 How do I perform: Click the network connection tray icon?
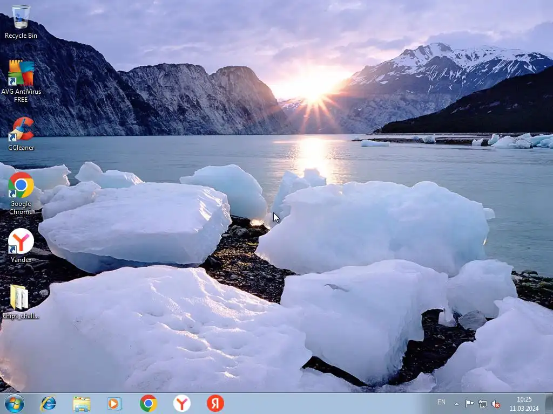(x=482, y=404)
